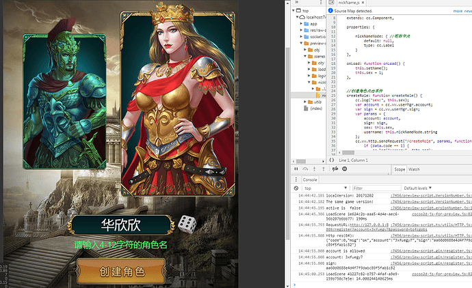Image resolution: width=472 pixels, height=288 pixels.
Task: Click the 创建角色 create role button
Action: pyautogui.click(x=122, y=271)
